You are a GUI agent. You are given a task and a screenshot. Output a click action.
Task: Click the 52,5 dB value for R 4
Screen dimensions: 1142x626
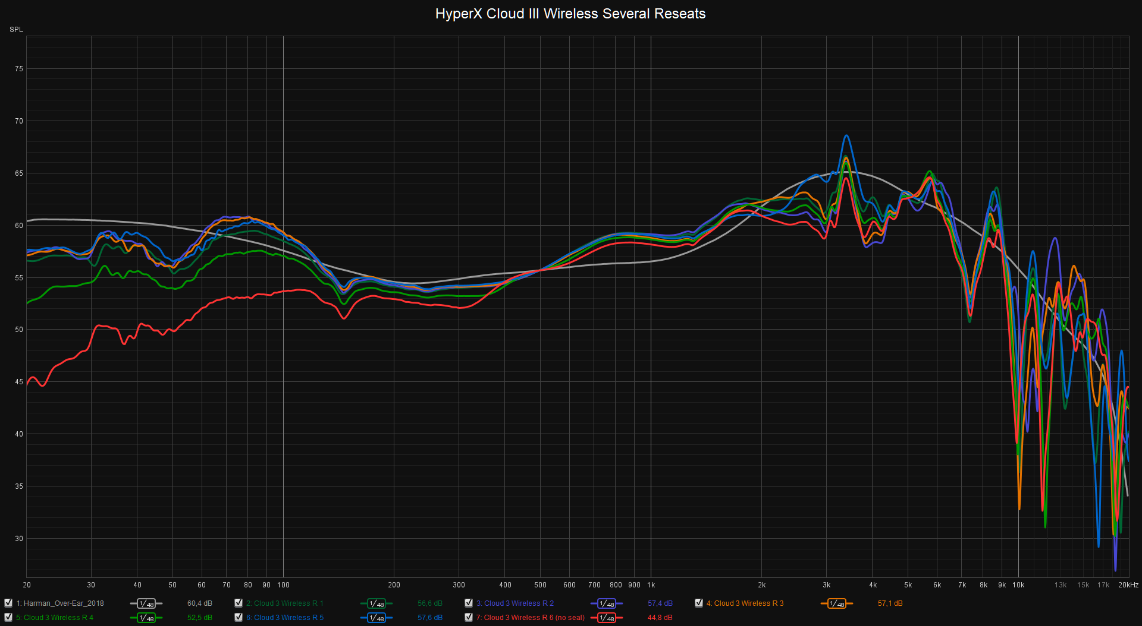coord(200,617)
